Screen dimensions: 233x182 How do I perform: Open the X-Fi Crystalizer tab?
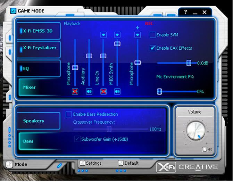pyautogui.click(x=39, y=49)
